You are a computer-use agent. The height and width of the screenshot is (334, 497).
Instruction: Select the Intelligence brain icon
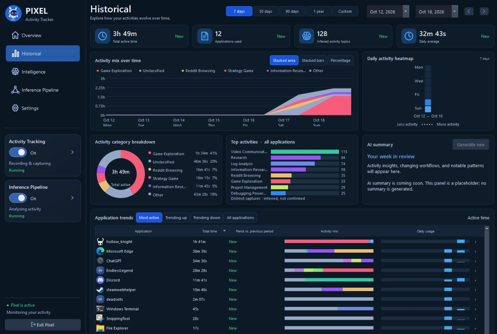tap(15, 72)
